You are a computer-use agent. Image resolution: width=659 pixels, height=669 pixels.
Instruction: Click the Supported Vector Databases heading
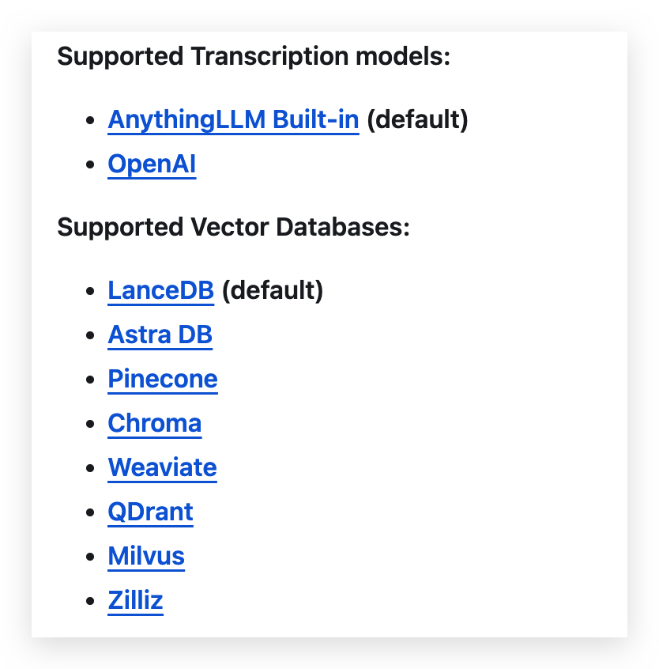click(234, 228)
